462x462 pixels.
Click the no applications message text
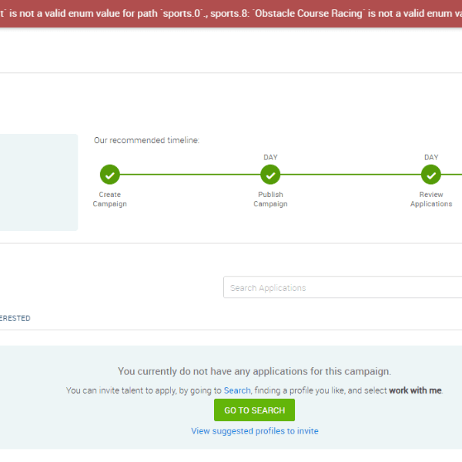[254, 371]
